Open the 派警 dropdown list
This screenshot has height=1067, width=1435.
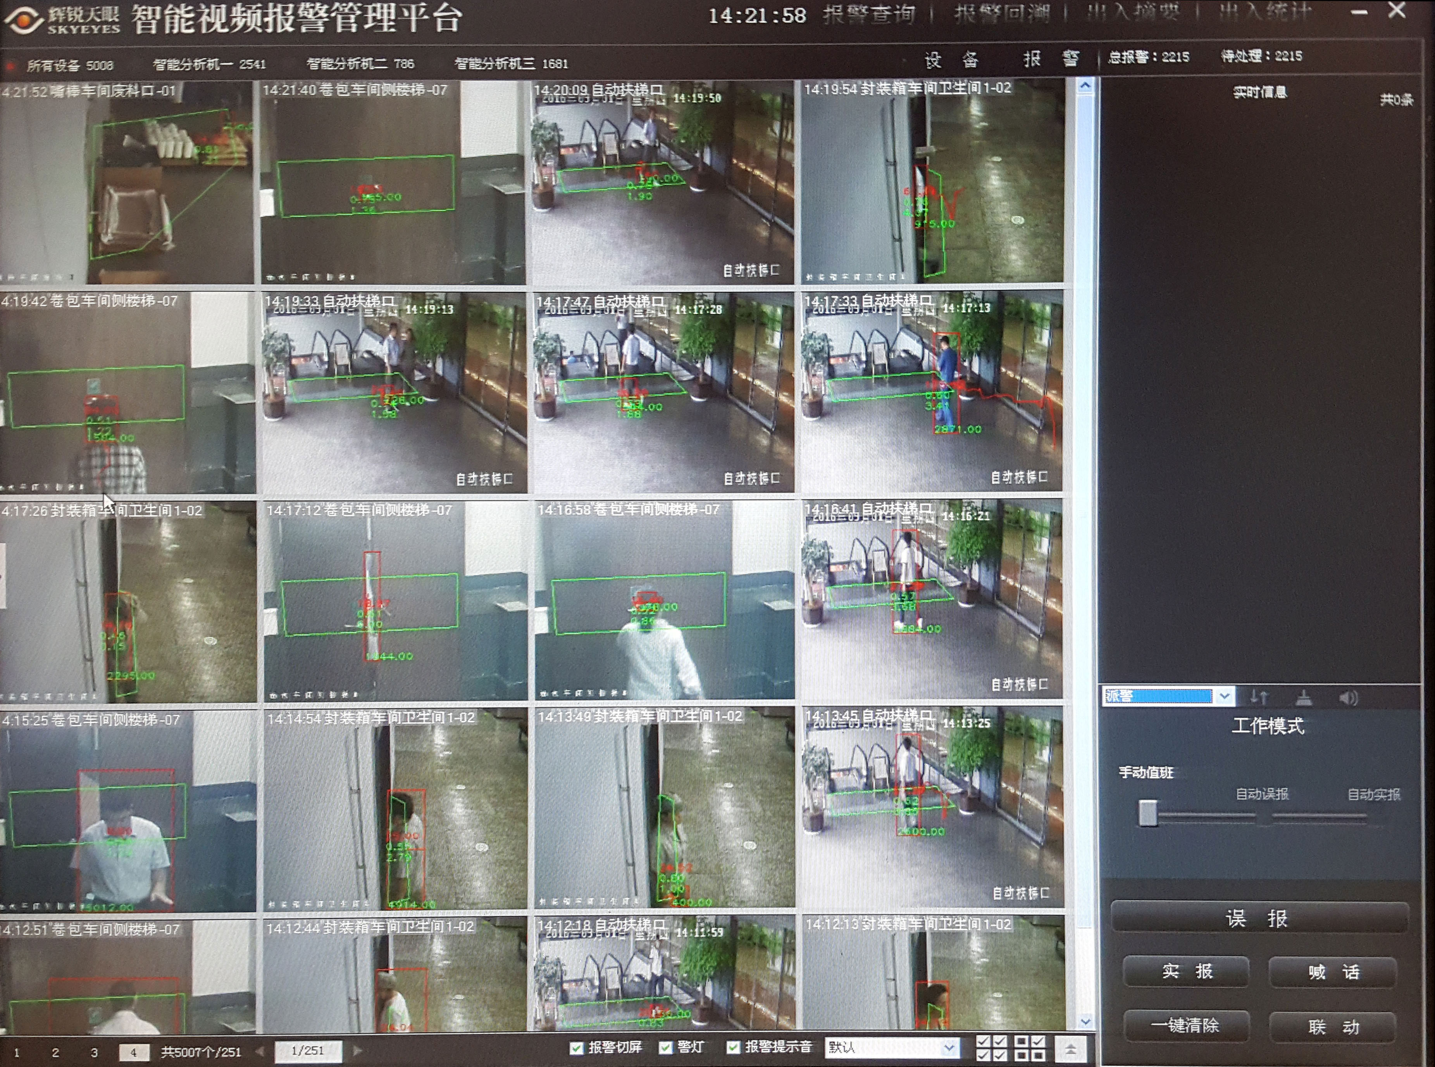1224,696
